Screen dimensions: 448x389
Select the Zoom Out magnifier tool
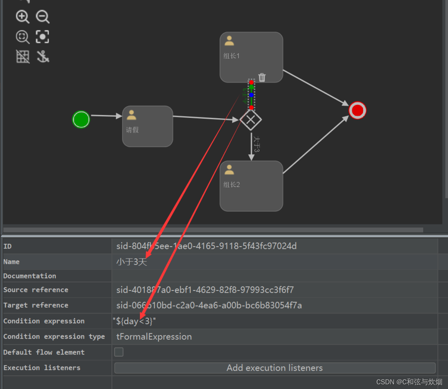point(42,17)
